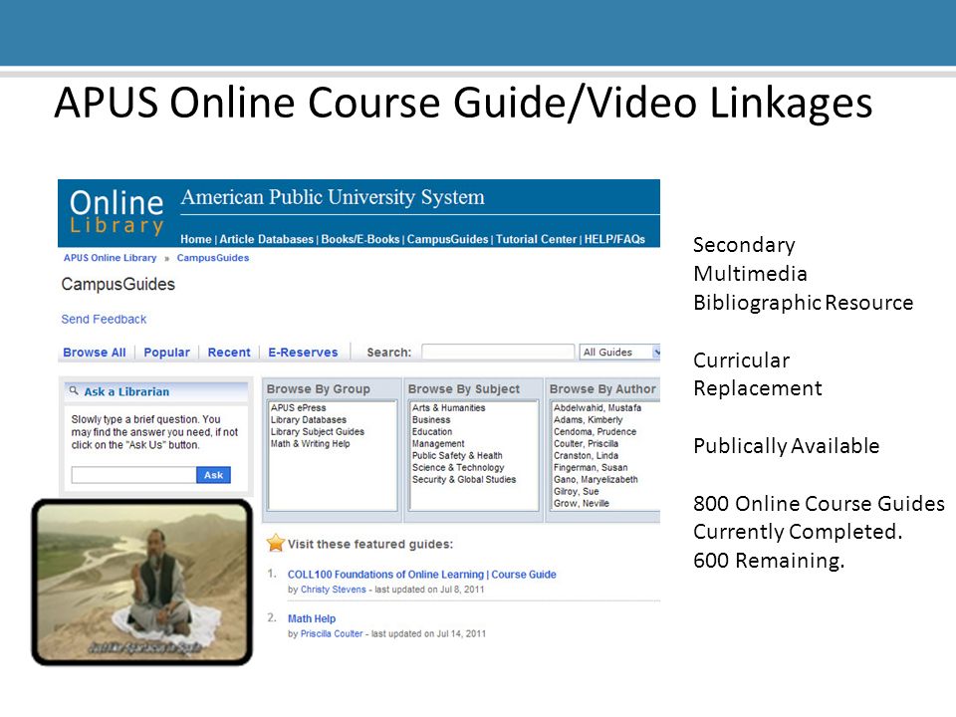Click the Ask a Librarian question box
Image resolution: width=956 pixels, height=717 pixels.
click(x=133, y=475)
